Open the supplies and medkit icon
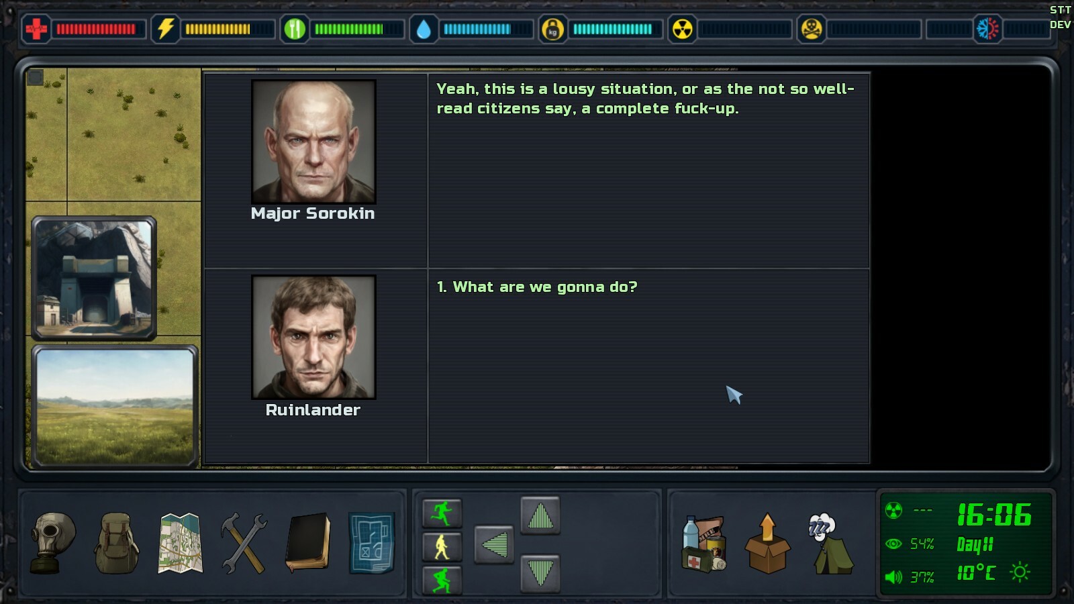Screen dimensions: 1074x604 [x=703, y=544]
